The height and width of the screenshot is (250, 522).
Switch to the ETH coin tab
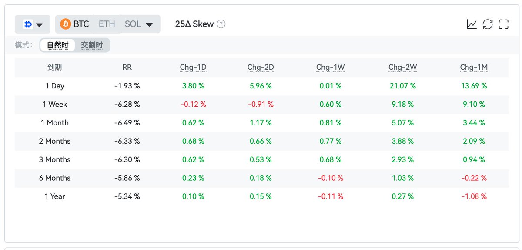(x=107, y=24)
